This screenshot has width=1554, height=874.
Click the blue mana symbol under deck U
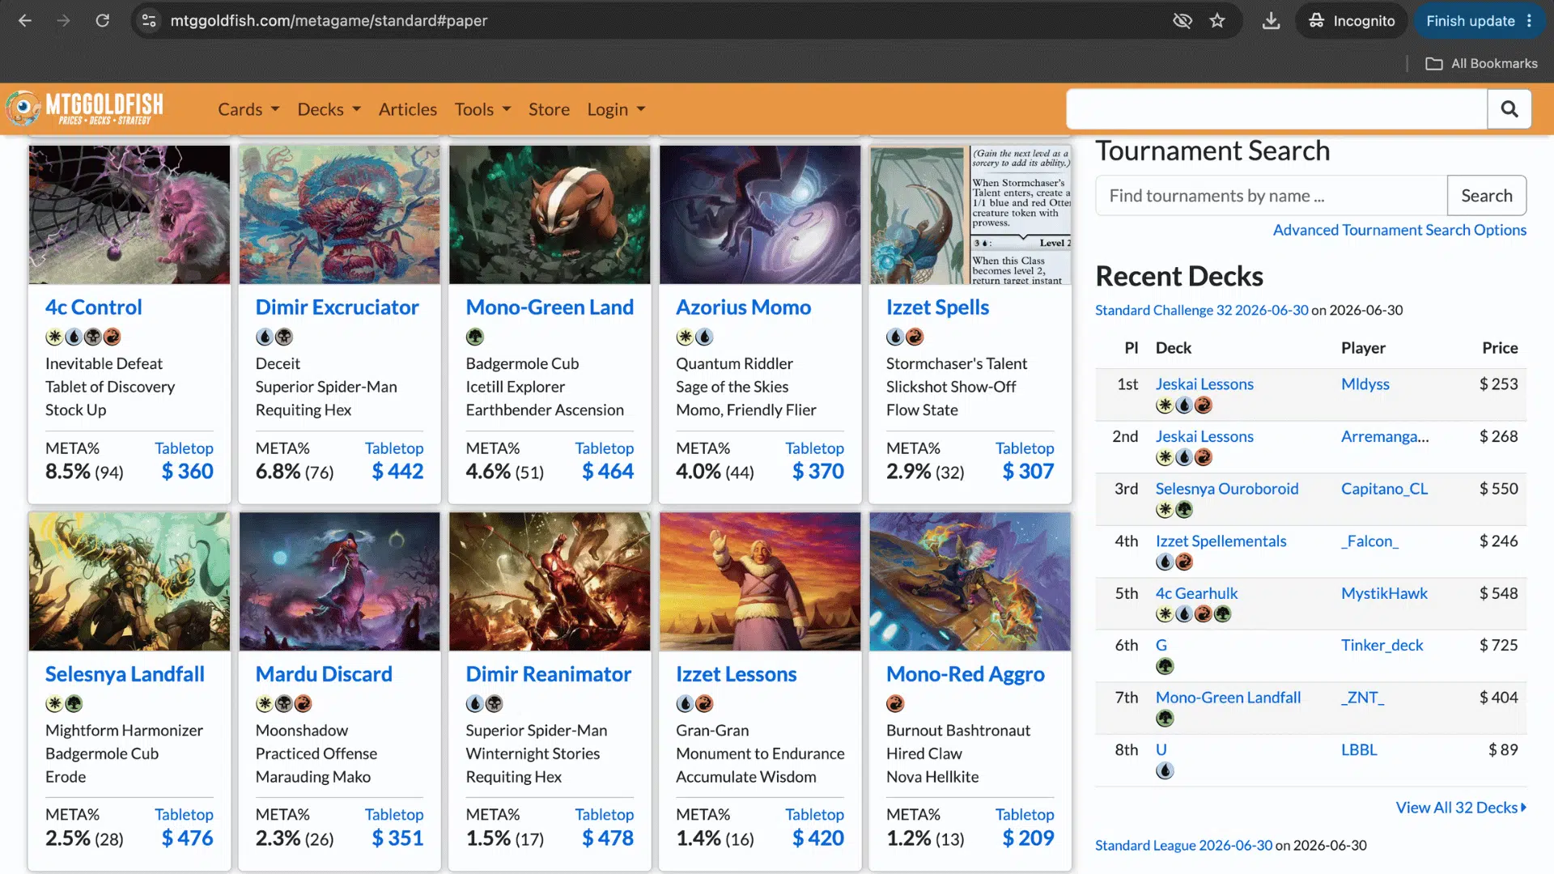(x=1165, y=770)
